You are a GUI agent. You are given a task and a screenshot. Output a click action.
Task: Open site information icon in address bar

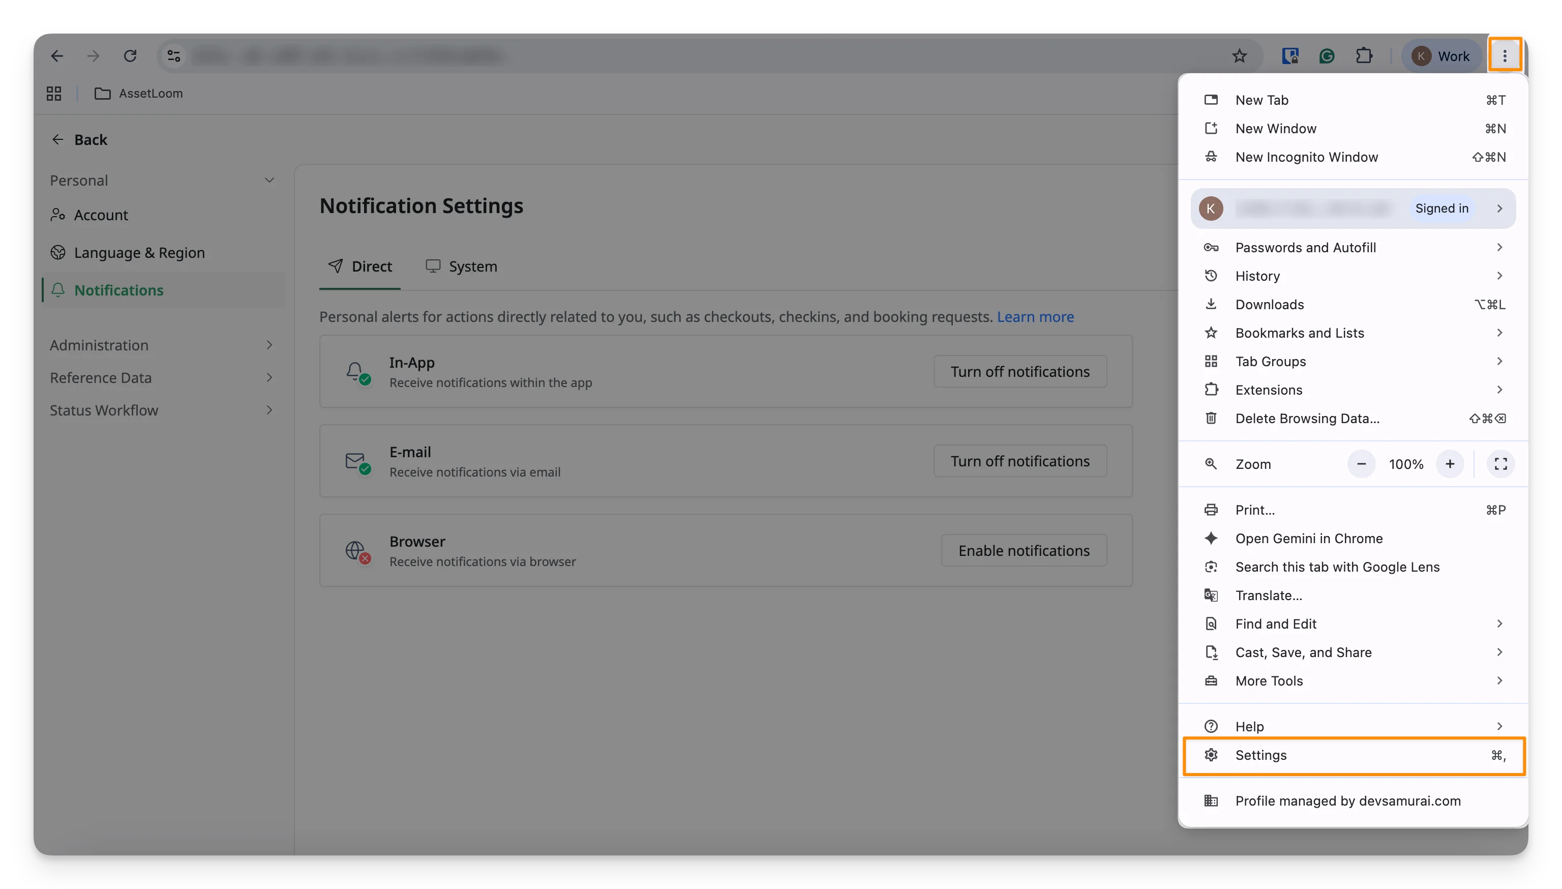coord(174,56)
